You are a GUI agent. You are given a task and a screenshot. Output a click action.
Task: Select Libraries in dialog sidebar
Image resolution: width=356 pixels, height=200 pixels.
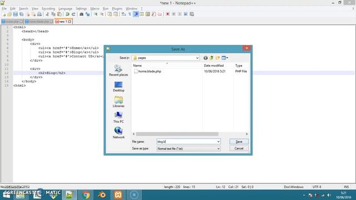pyautogui.click(x=118, y=102)
